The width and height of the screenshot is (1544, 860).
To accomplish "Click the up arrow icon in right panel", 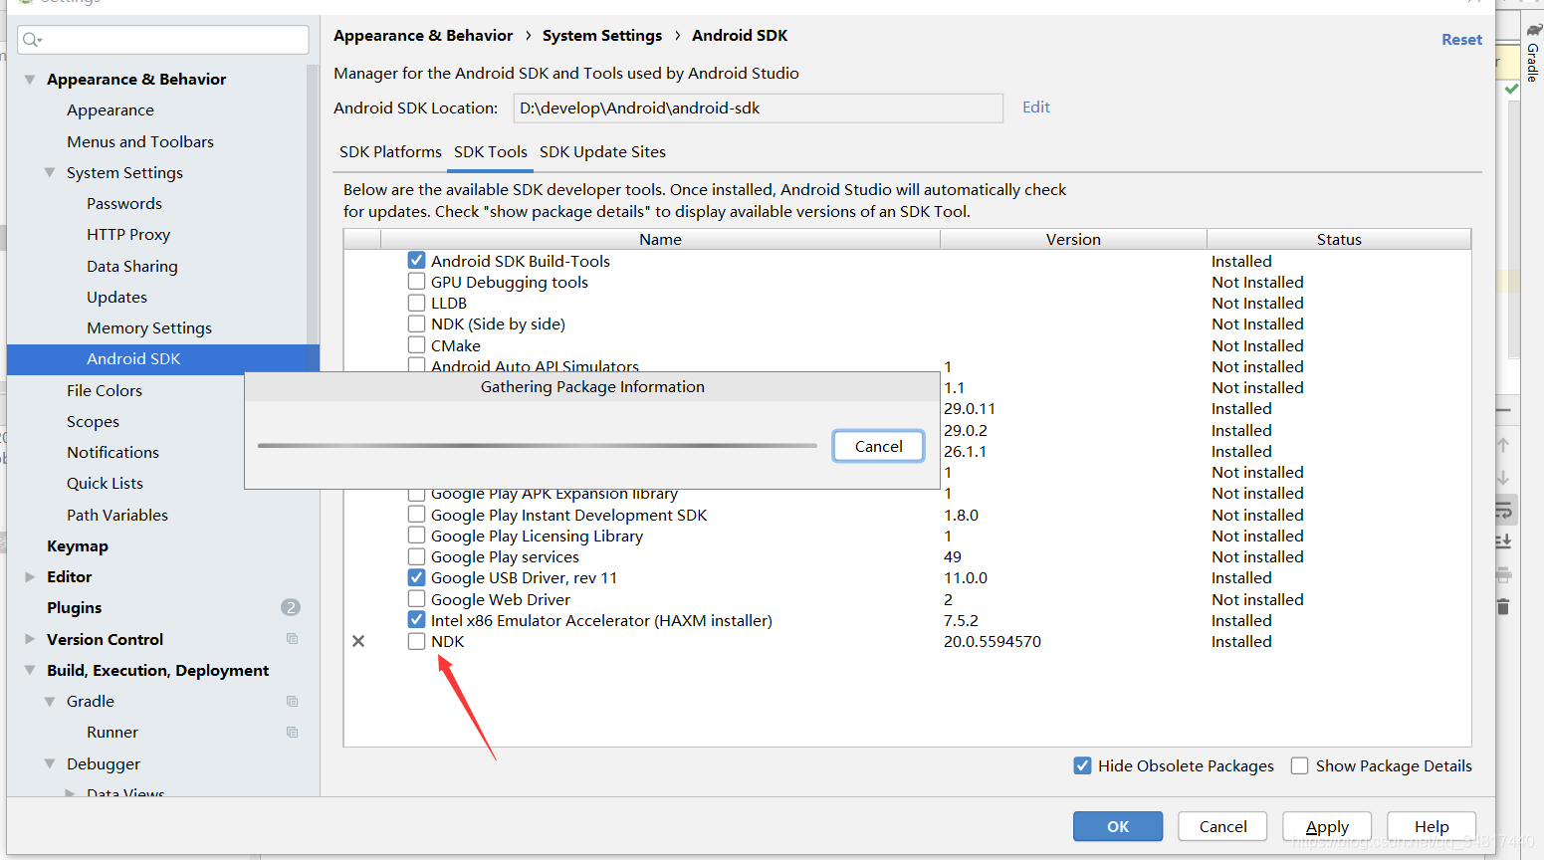I will tap(1503, 446).
